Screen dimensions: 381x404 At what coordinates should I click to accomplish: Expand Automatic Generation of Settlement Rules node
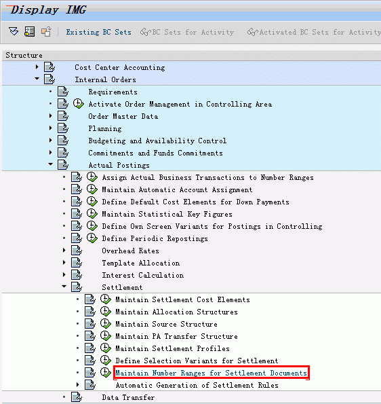point(78,385)
